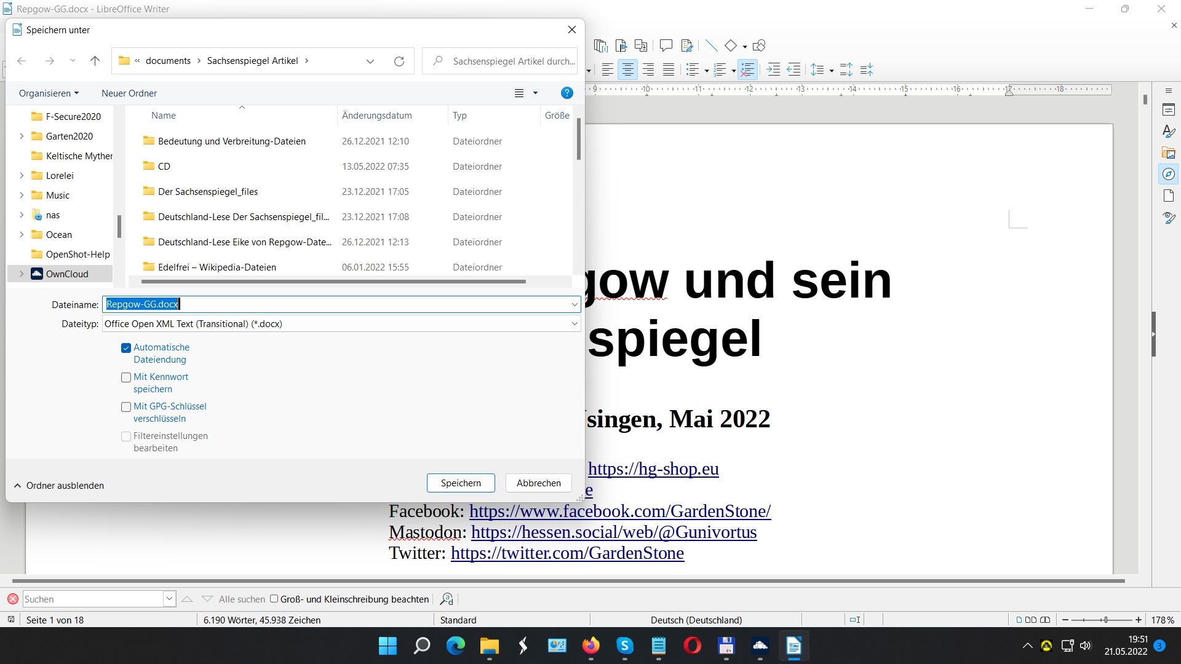
Task: Click the increase indent icon
Action: coord(774,70)
